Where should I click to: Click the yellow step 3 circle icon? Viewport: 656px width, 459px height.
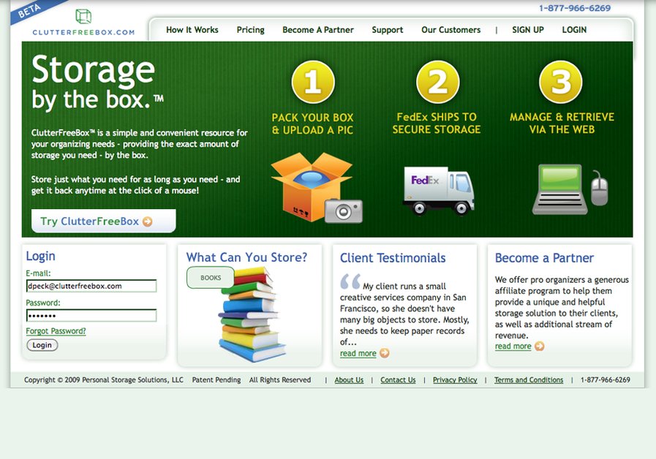564,83
